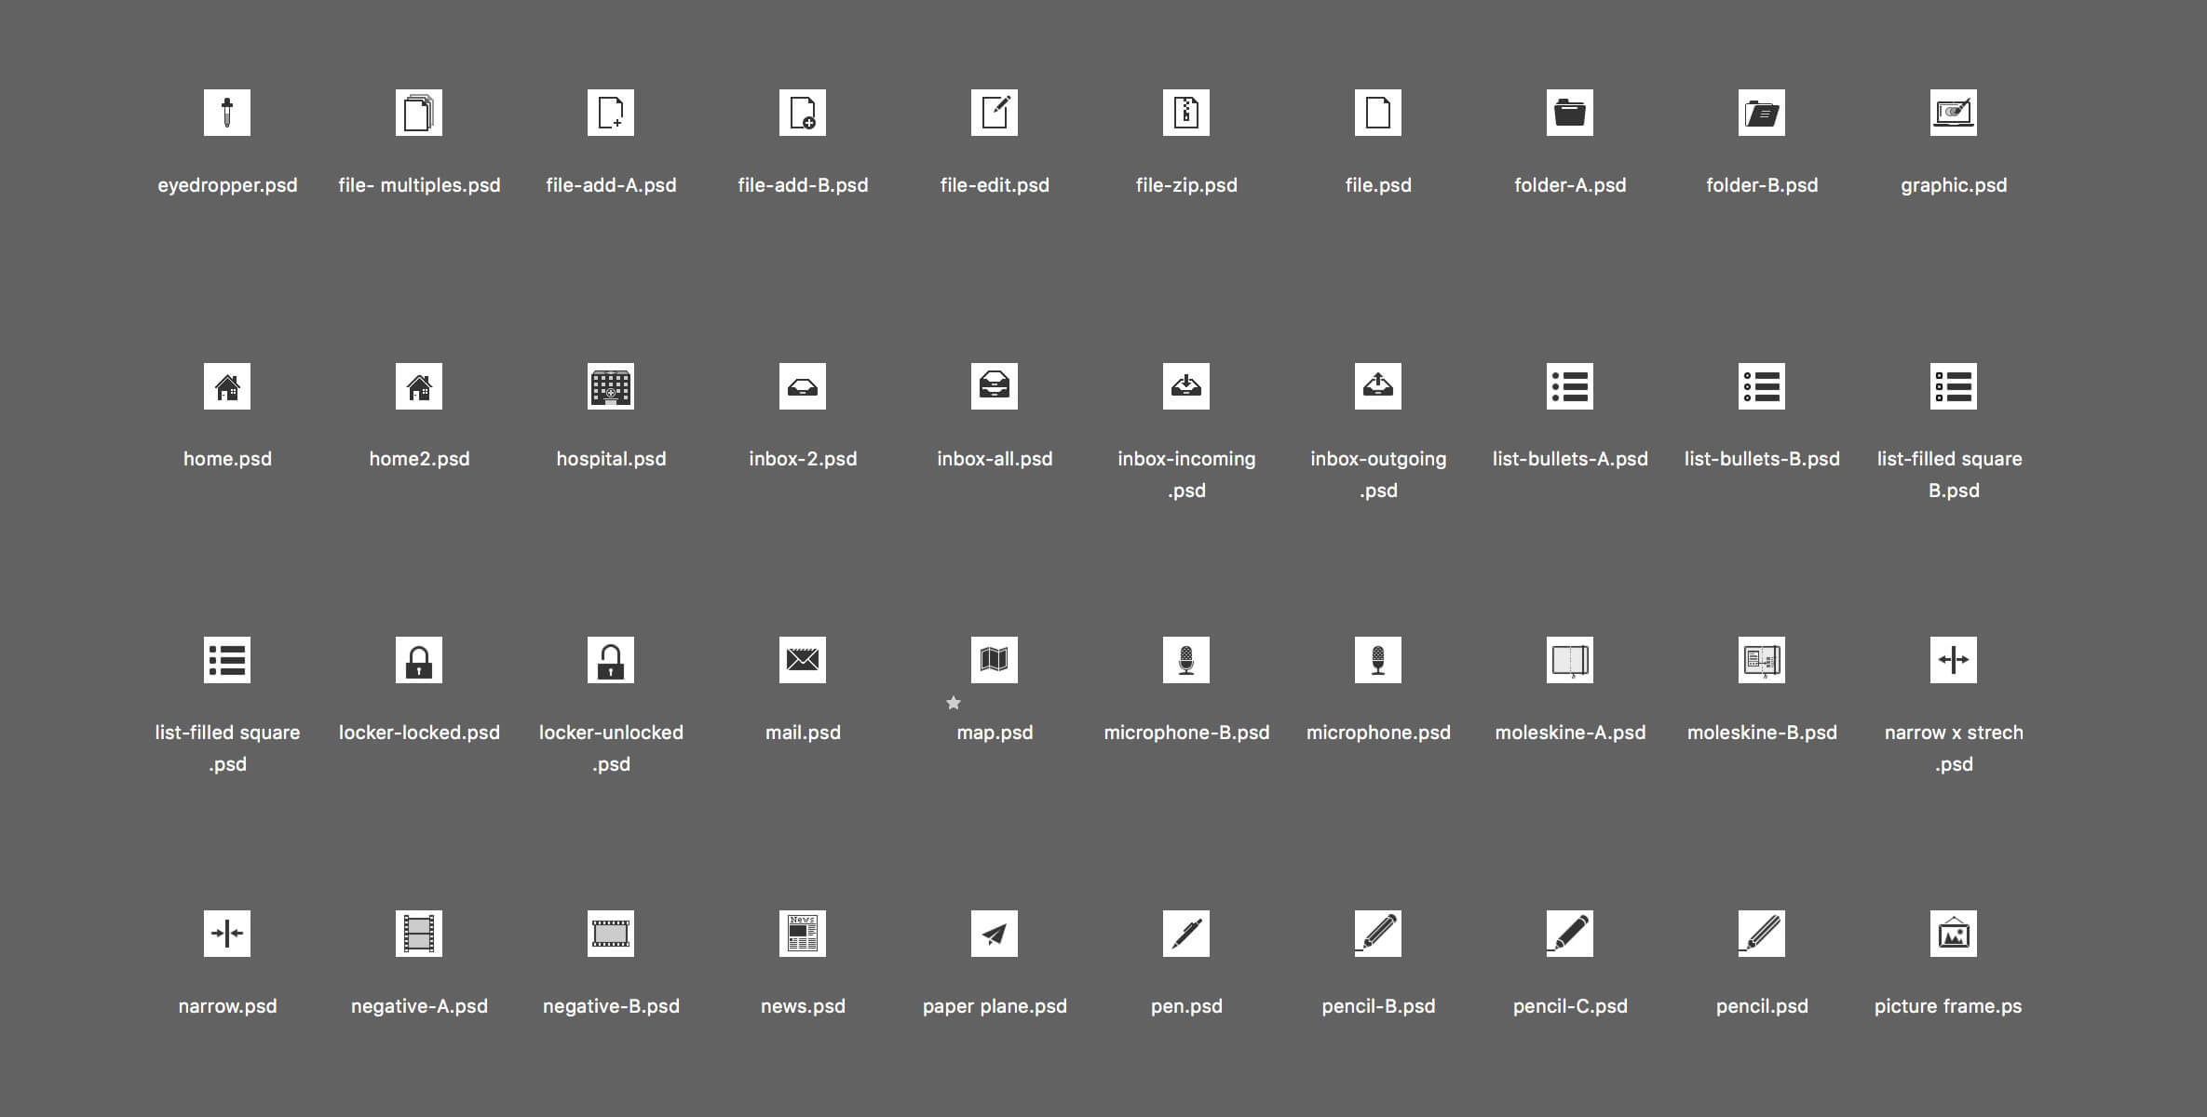
Task: Select the eyedropper.psd file icon
Action: [x=227, y=113]
